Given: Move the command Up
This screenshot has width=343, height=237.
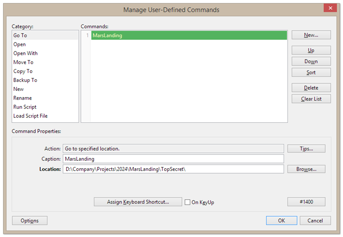Looking at the screenshot, I should (x=311, y=51).
